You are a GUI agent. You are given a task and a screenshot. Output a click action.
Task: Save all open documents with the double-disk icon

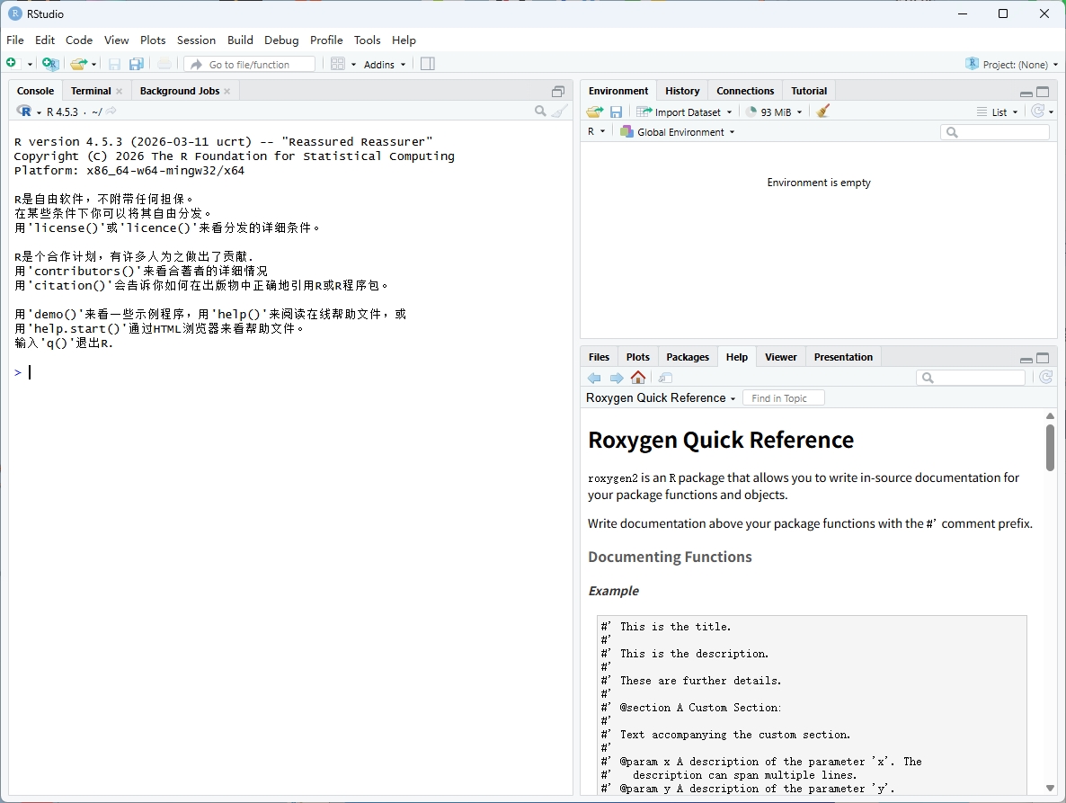(x=136, y=63)
